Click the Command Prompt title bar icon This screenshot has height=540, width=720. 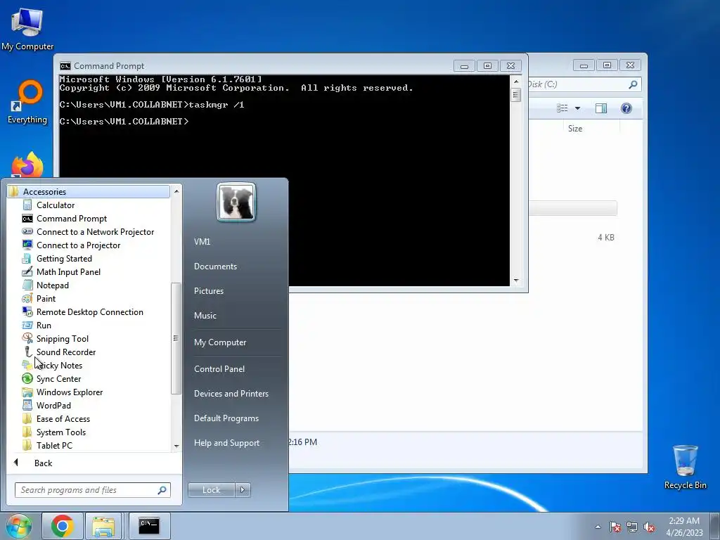tap(65, 65)
